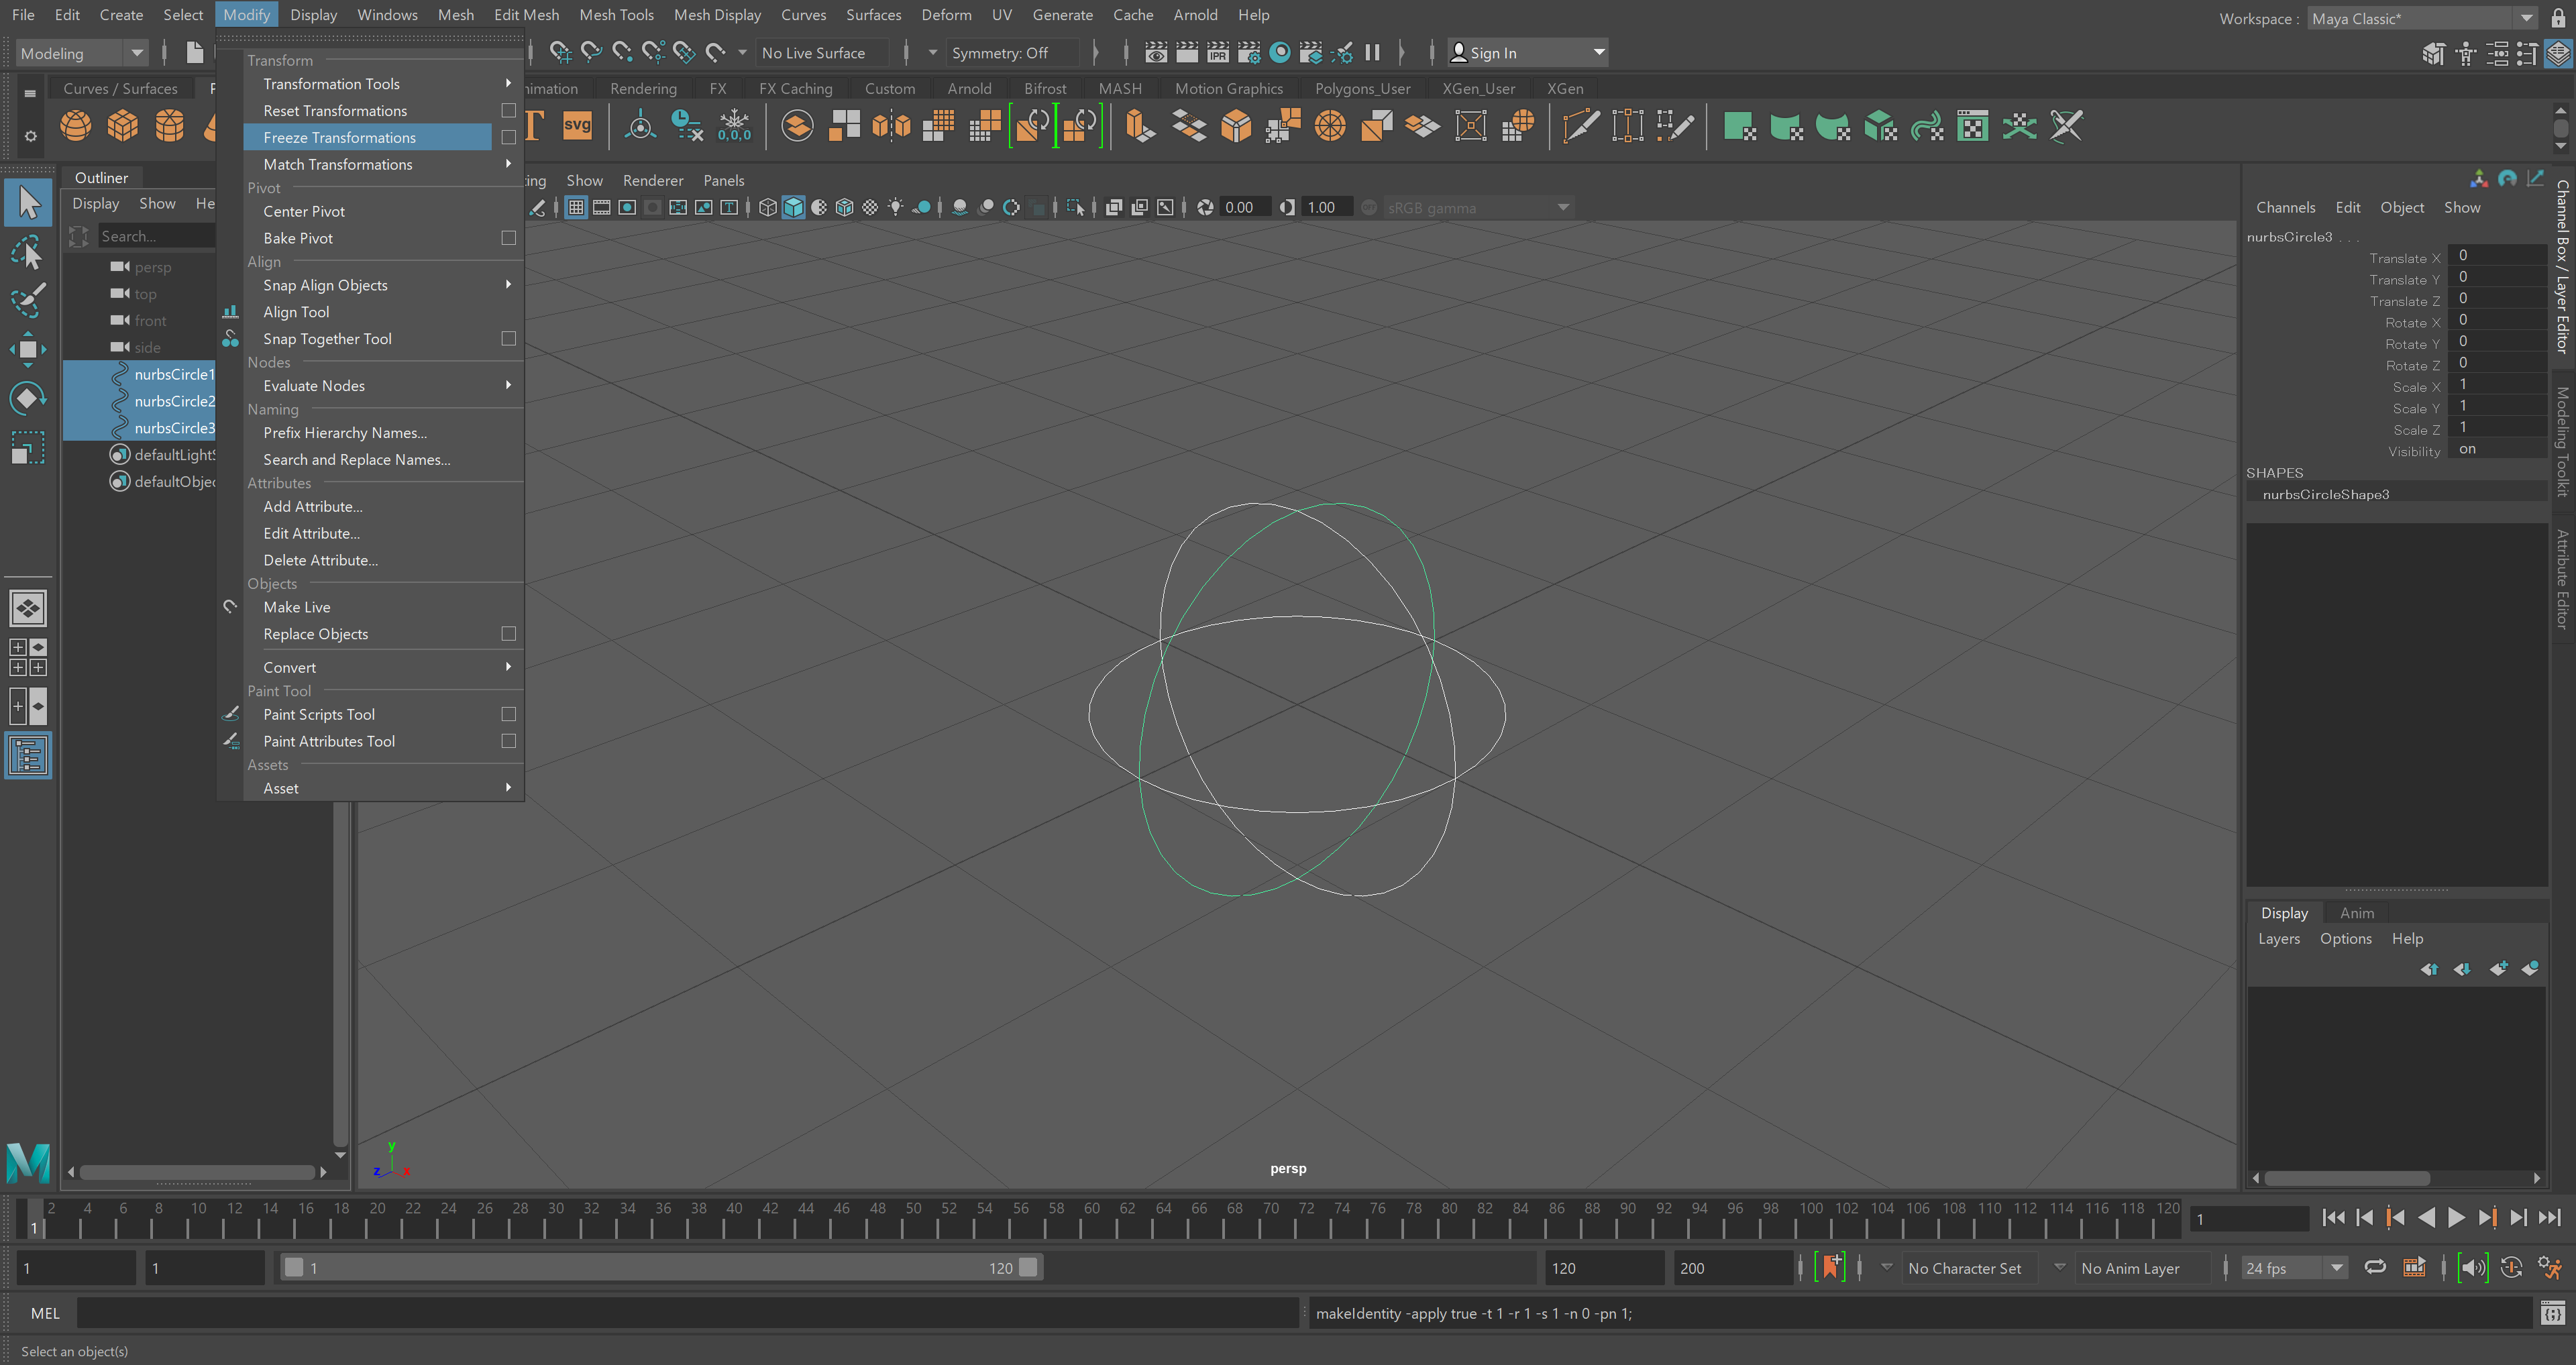This screenshot has height=1365, width=2576.
Task: Toggle the viewport grid display icon
Action: tap(576, 208)
